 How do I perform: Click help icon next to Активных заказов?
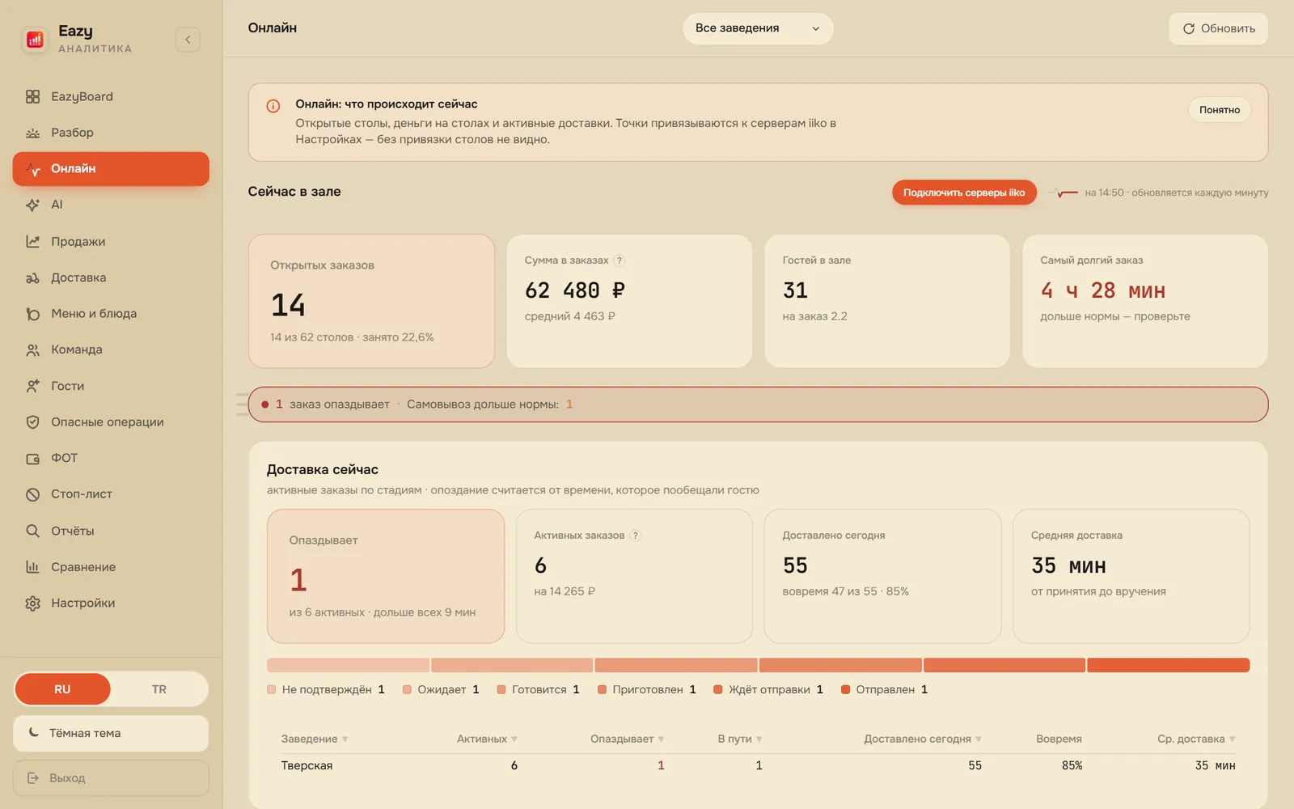pyautogui.click(x=636, y=536)
